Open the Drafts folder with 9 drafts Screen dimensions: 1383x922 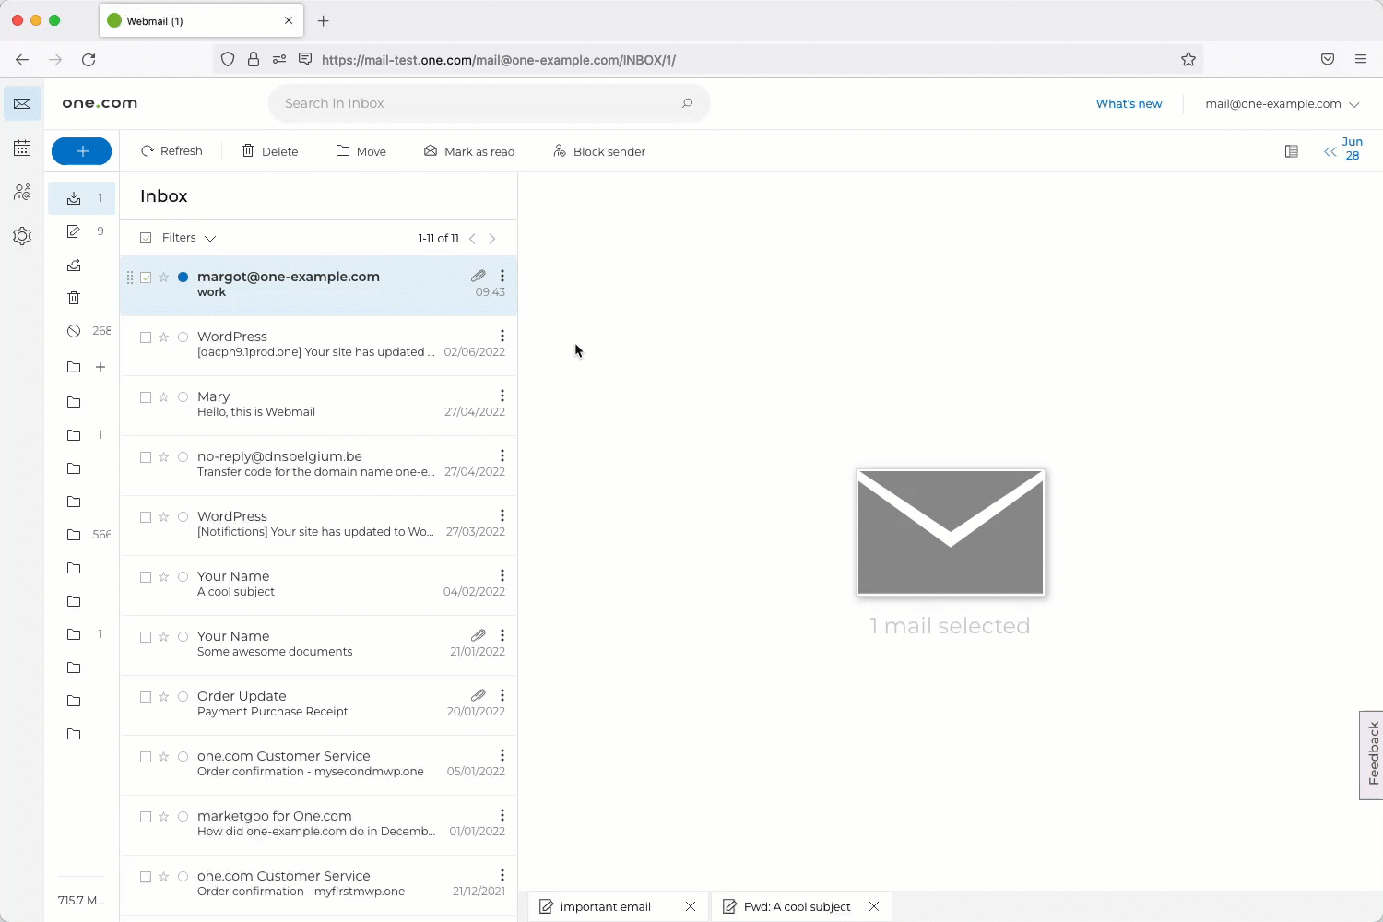tap(73, 231)
